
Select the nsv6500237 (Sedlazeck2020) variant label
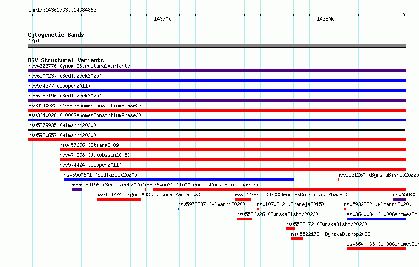pos(65,76)
